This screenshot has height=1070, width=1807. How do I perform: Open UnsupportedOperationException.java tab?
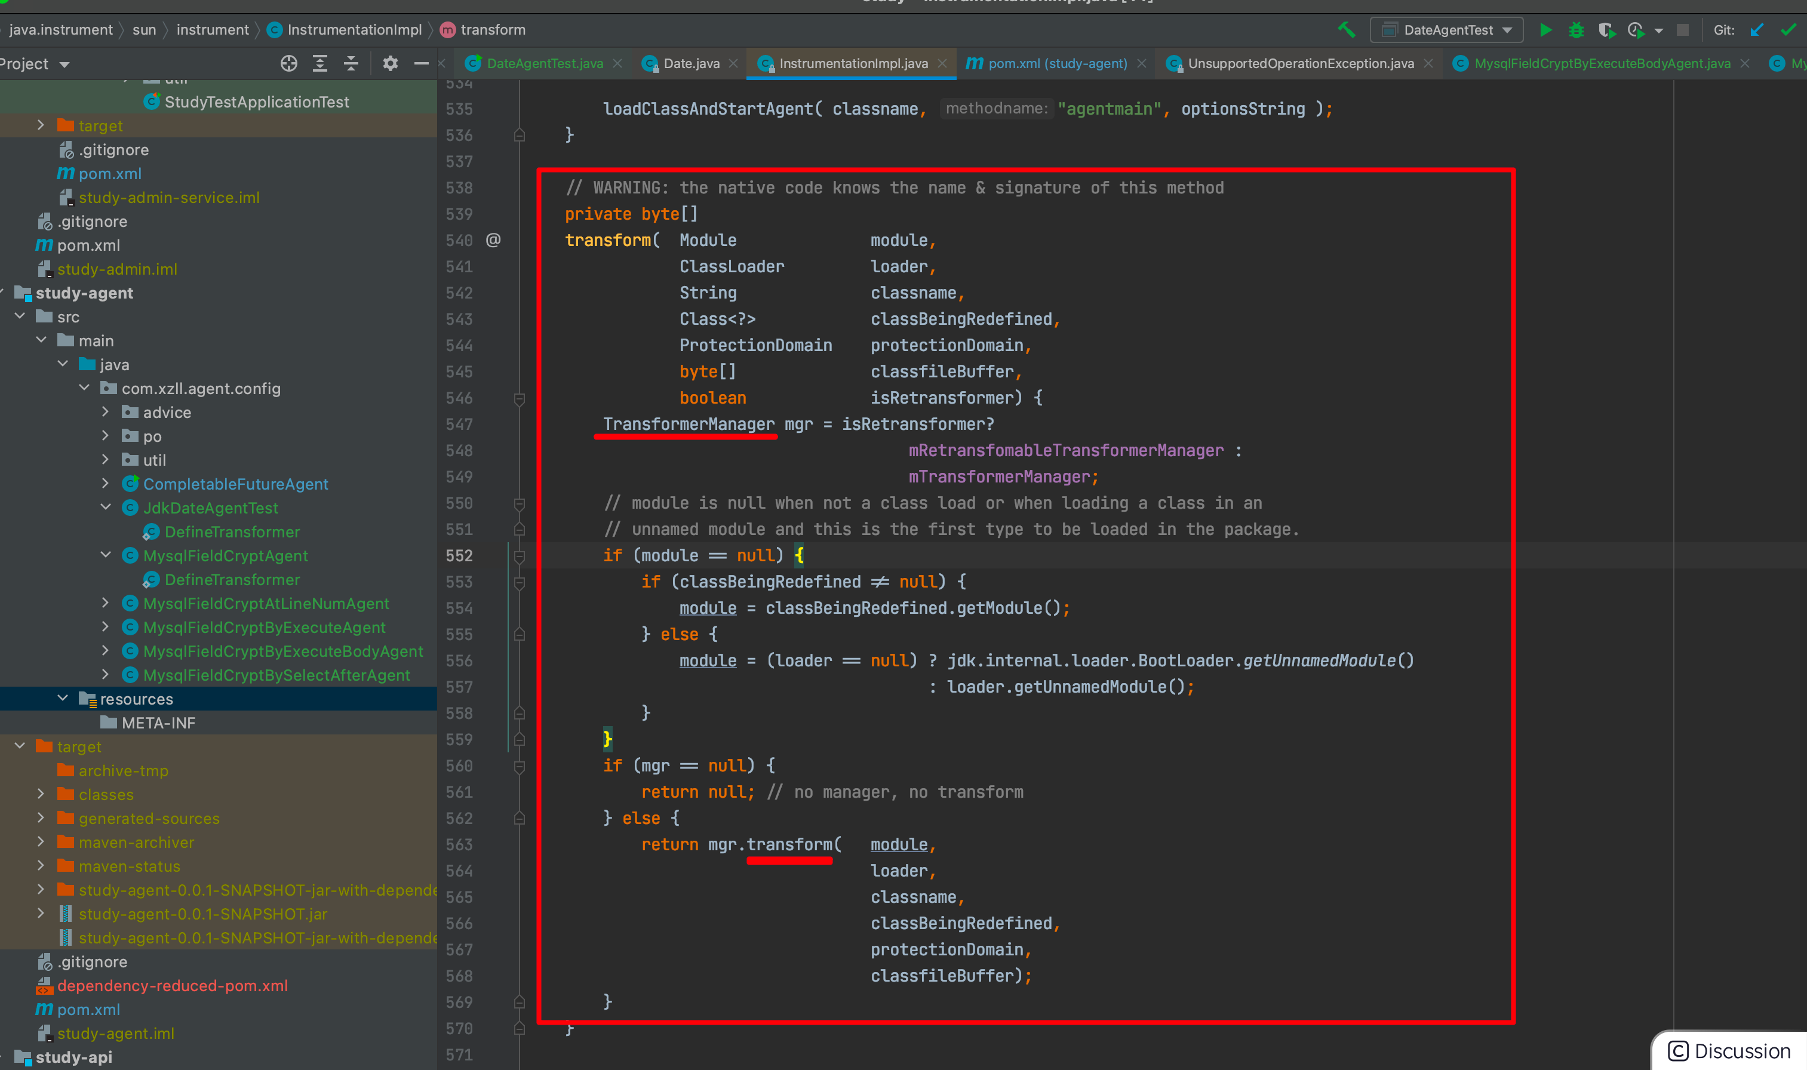pyautogui.click(x=1300, y=63)
